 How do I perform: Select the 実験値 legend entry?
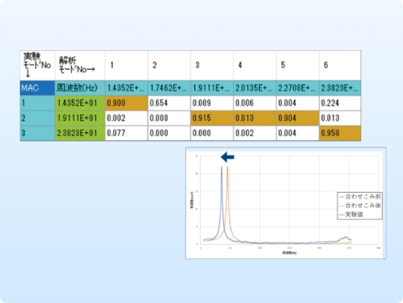tap(351, 215)
